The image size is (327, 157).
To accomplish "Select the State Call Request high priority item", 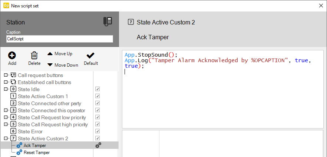I will tap(53, 124).
